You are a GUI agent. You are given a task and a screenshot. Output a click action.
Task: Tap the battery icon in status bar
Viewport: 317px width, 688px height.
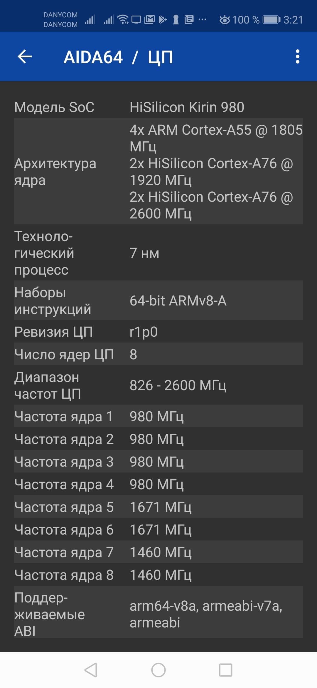click(x=271, y=20)
